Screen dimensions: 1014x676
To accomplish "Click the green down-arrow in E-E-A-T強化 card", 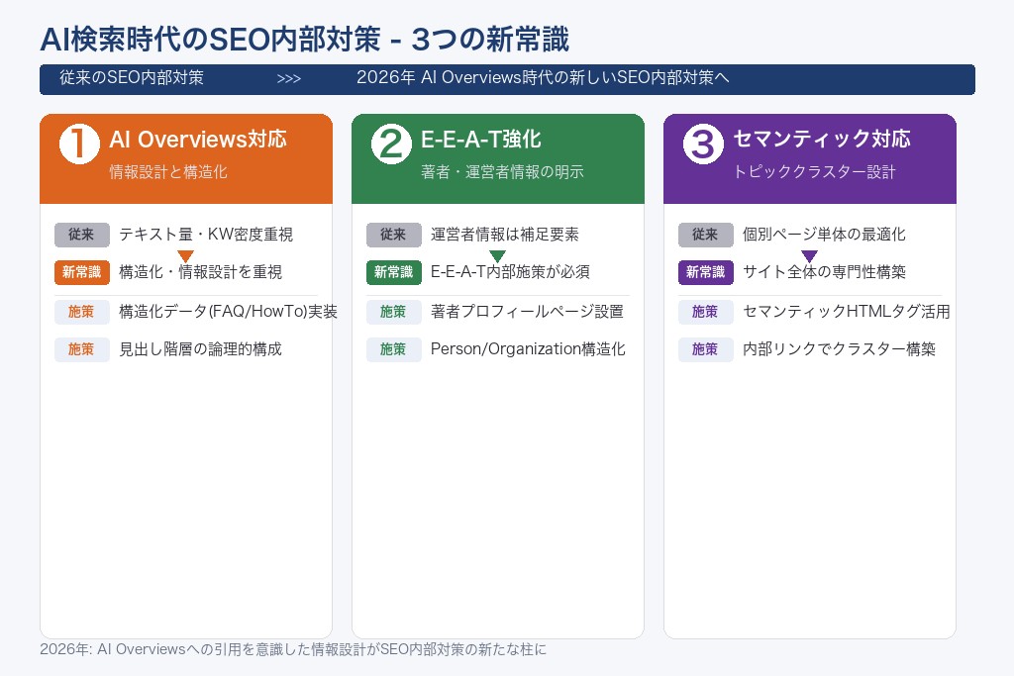I will click(498, 254).
